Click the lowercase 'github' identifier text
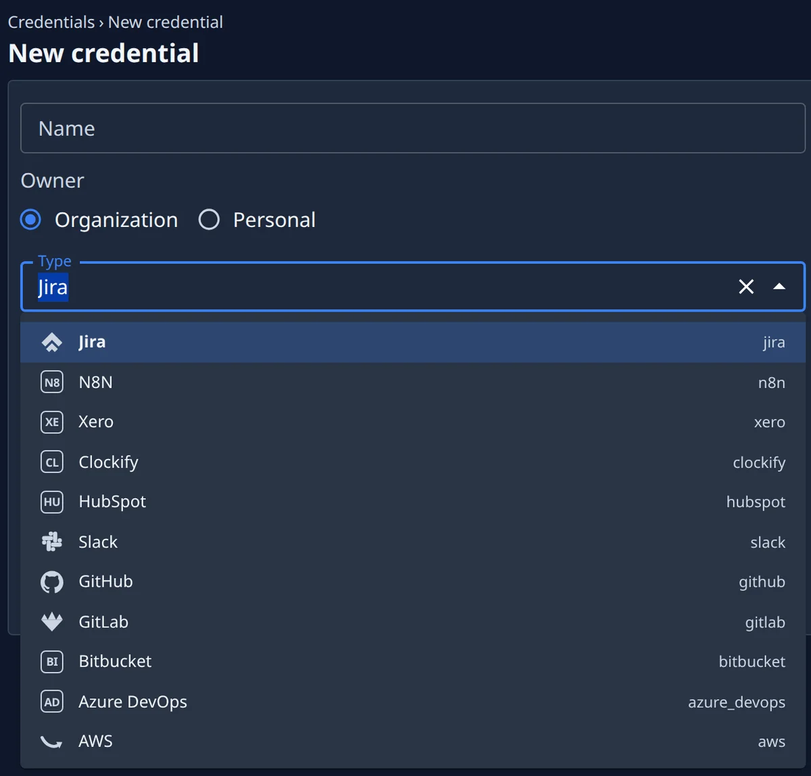 762,582
